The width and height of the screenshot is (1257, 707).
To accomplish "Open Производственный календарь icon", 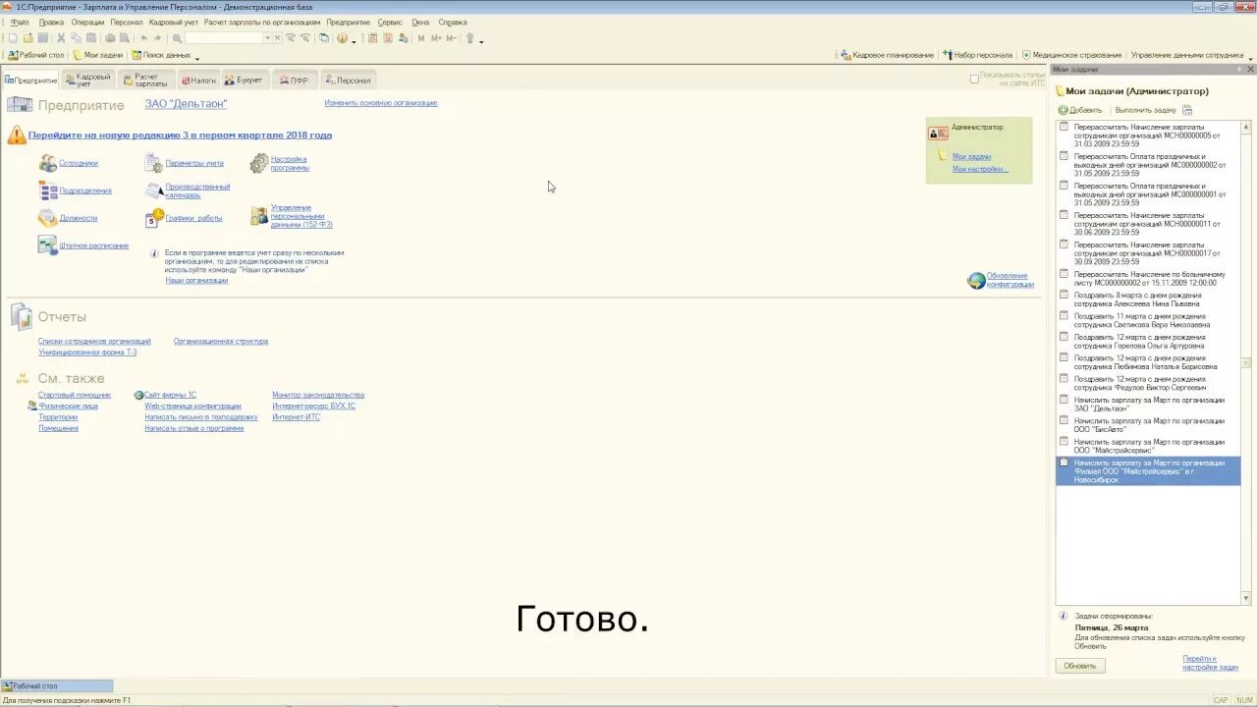I will [153, 190].
